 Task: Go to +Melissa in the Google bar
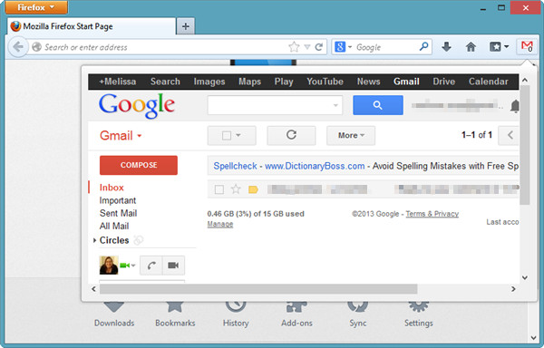(117, 82)
